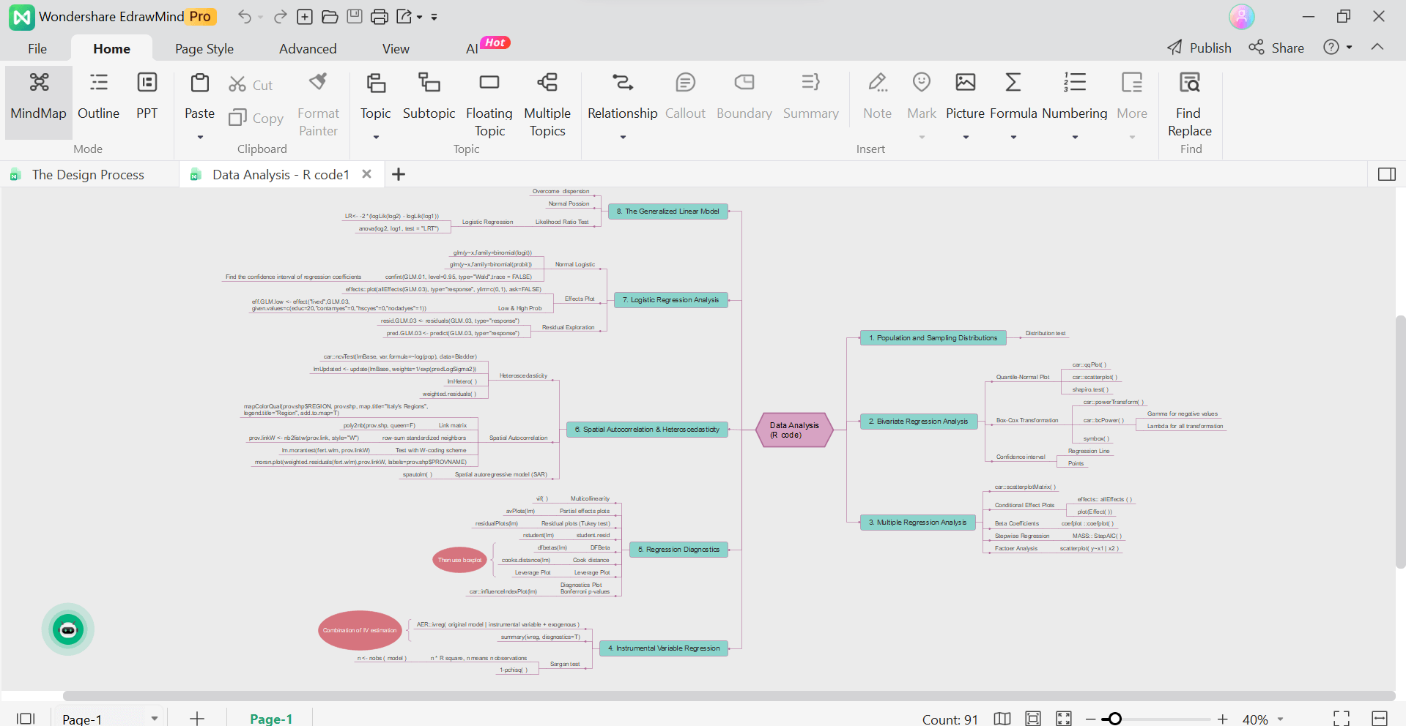Expand the Relationship dropdown arrow
This screenshot has width=1406, height=726.
(623, 137)
